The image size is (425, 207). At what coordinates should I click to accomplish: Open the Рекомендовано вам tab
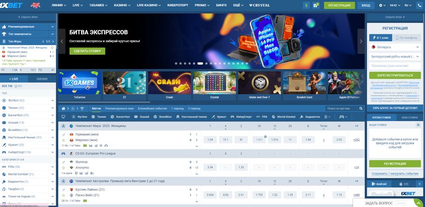tap(119, 108)
